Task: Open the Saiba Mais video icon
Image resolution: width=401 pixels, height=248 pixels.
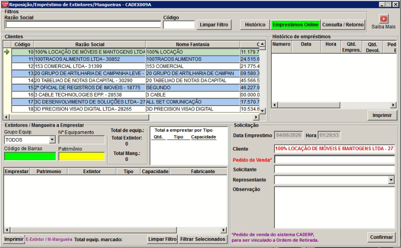Action: tap(383, 19)
